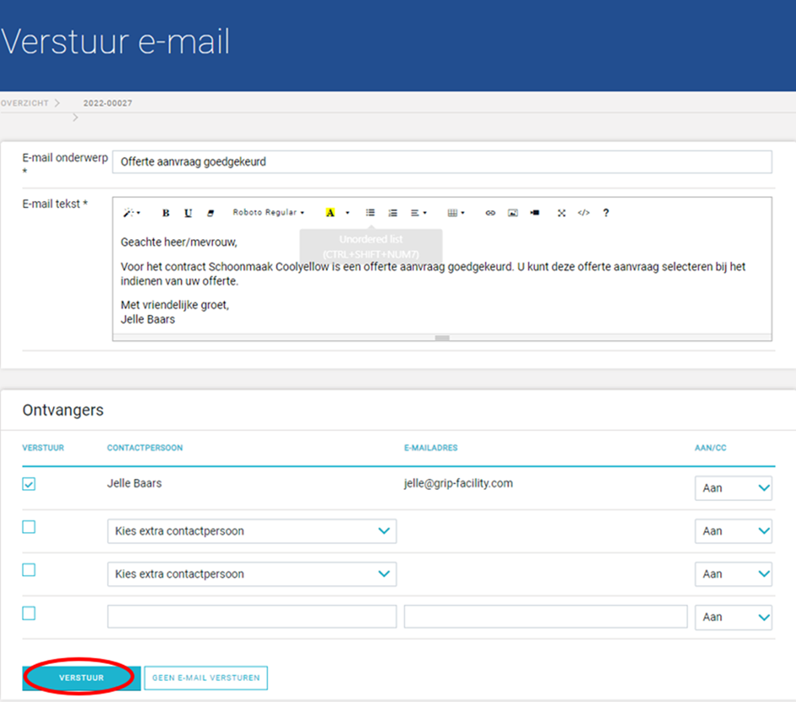Screen dimensions: 796x702
Task: Click the contact name Jelle Baars in recipients
Action: [x=134, y=483]
